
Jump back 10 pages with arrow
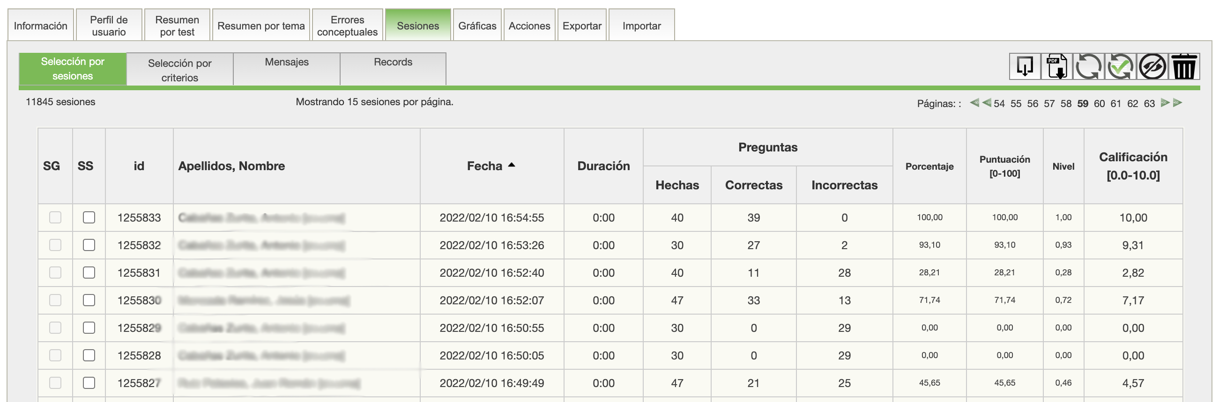point(986,102)
